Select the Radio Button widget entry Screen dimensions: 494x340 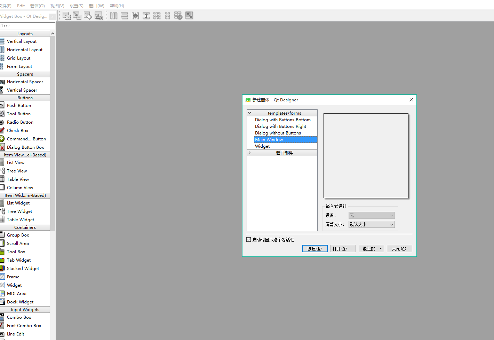coord(20,122)
